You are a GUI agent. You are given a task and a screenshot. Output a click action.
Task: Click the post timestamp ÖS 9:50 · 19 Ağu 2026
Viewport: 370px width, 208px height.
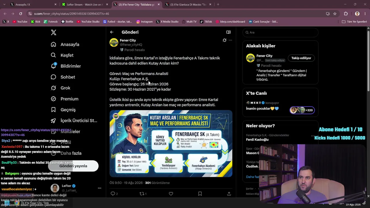(126, 183)
